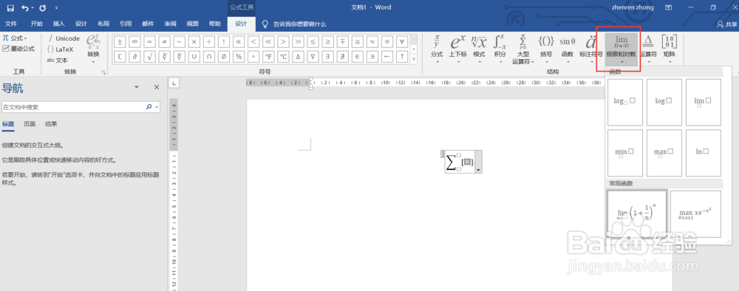Switch to navigation 结果 (Results) tab

(52, 124)
